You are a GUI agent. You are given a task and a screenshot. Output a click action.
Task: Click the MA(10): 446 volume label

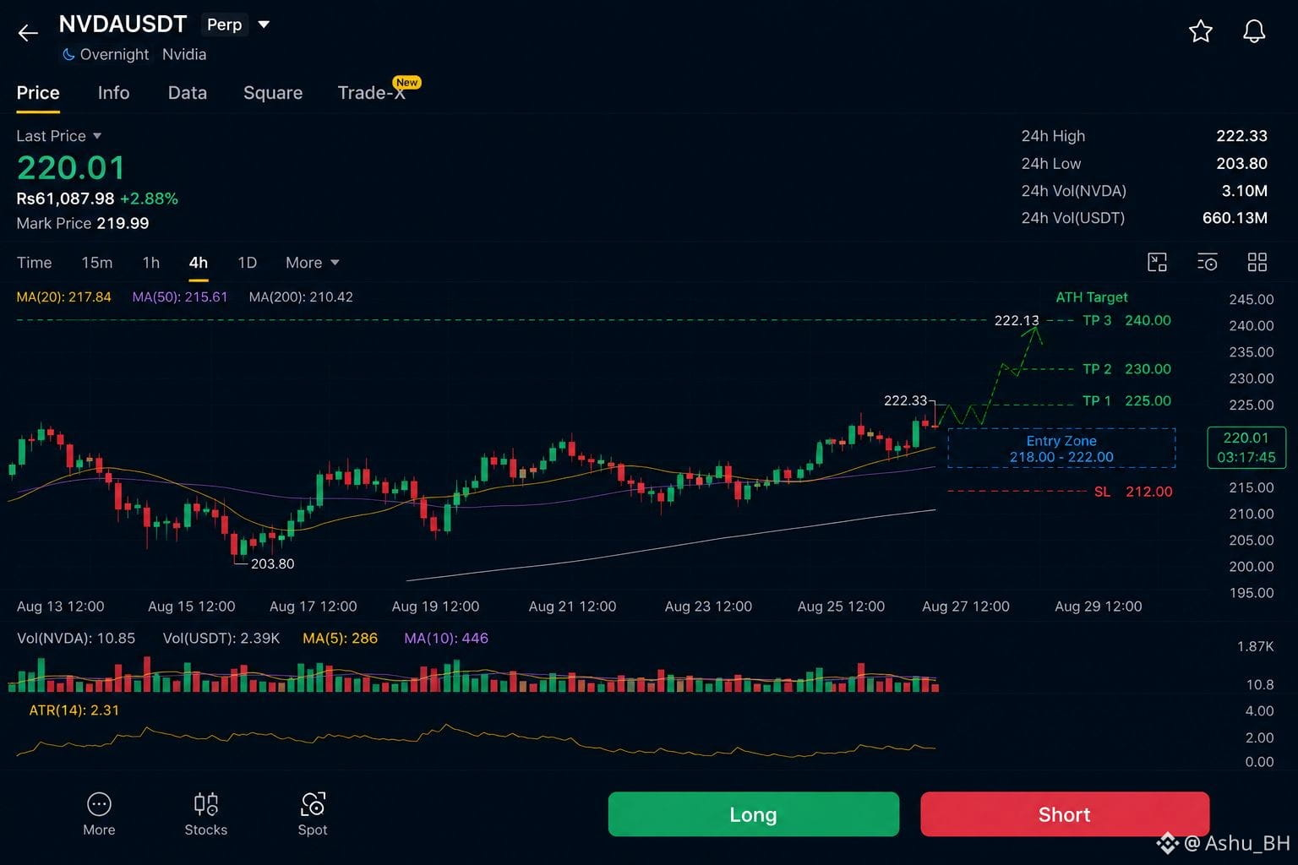pos(446,639)
